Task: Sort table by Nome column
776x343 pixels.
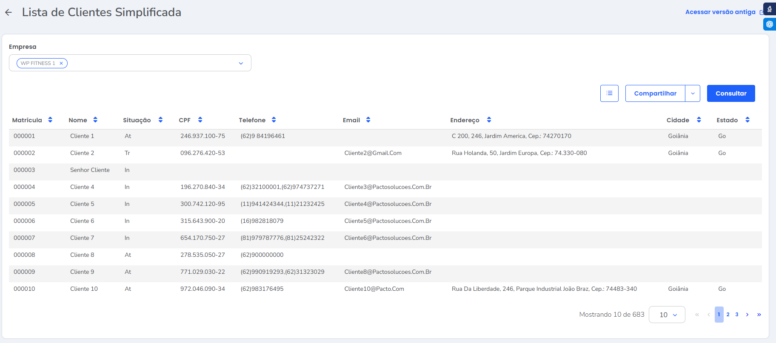Action: coord(95,120)
